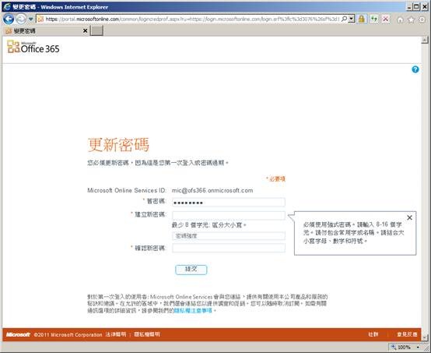431x353 pixels.
Task: Maximize the Internet Explorer window
Action: [417, 6]
